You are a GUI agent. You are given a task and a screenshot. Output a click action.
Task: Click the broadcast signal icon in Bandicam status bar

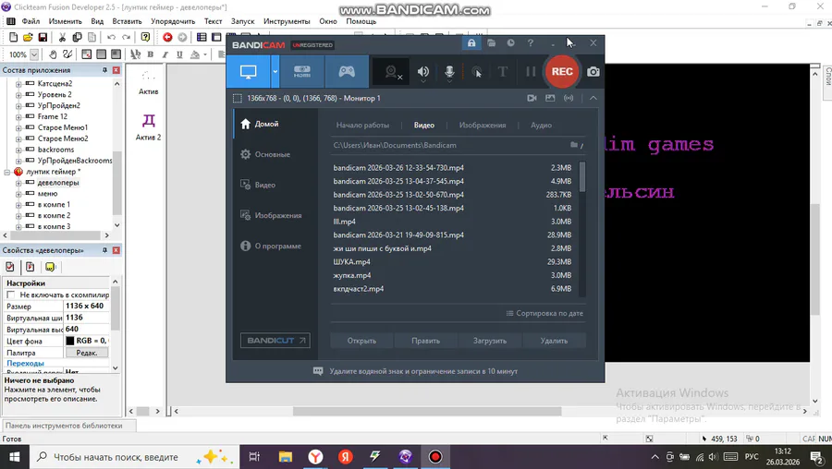(569, 98)
